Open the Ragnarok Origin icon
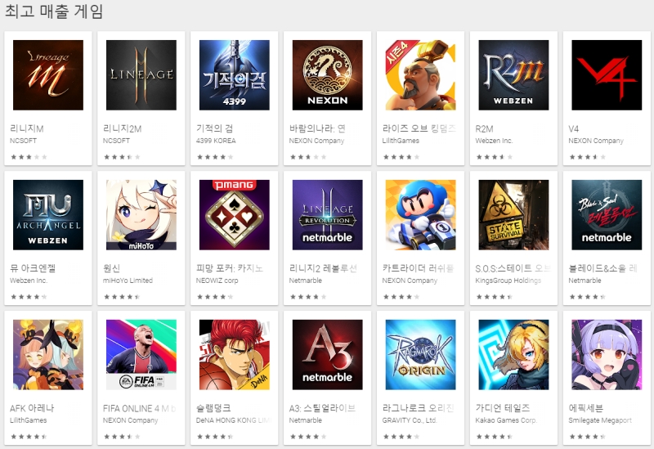 pyautogui.click(x=420, y=355)
